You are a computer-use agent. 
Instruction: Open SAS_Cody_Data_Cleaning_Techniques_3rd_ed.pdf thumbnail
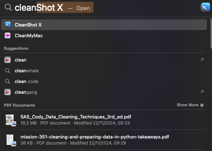(11, 120)
